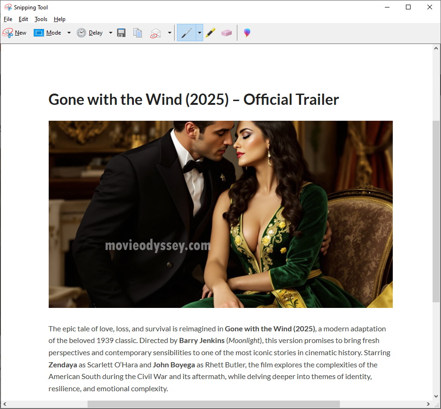The height and width of the screenshot is (409, 441).
Task: Select the Eraser tool
Action: point(227,33)
